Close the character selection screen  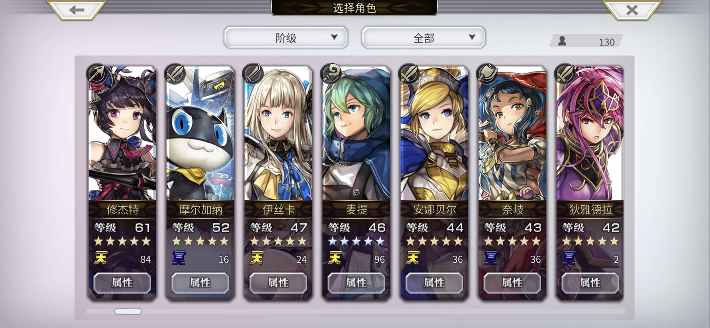[x=632, y=10]
